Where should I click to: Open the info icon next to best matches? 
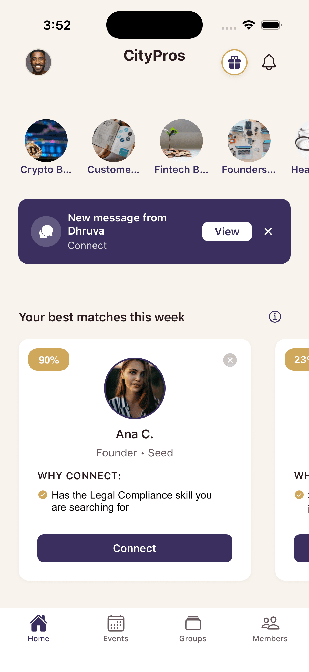[x=275, y=317]
